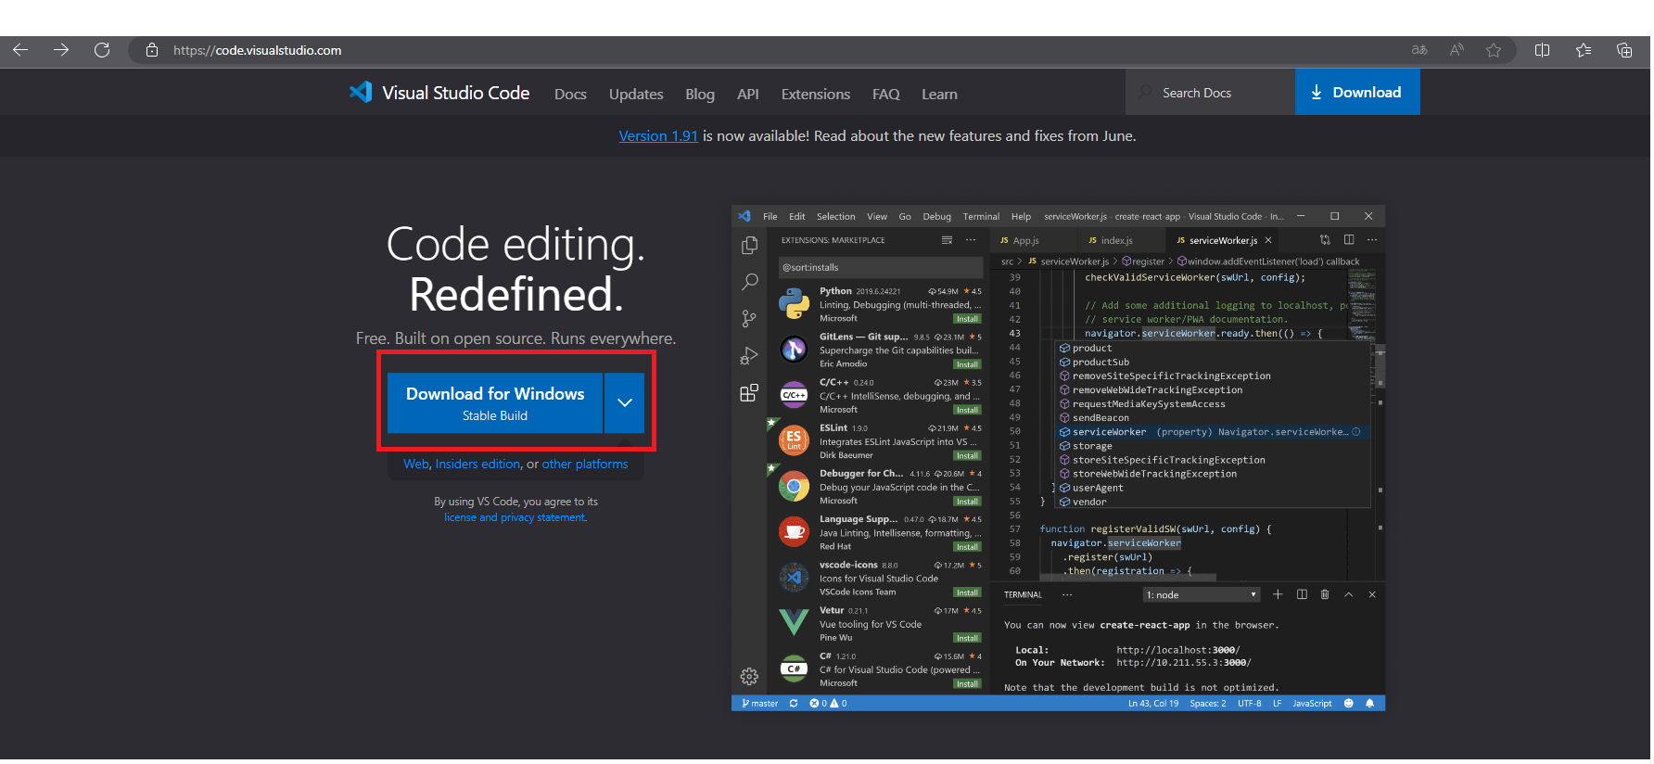Click Run and Debug icon in hero screenshot sidebar
This screenshot has width=1654, height=764.
tap(749, 355)
